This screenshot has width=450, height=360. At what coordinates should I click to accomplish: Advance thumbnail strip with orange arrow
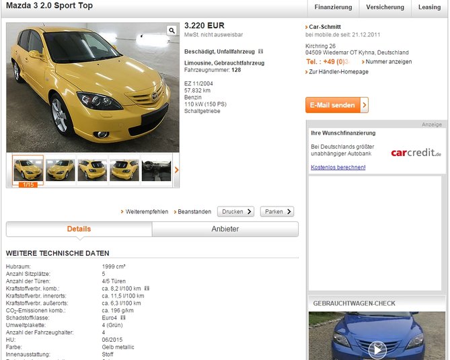coord(176,170)
